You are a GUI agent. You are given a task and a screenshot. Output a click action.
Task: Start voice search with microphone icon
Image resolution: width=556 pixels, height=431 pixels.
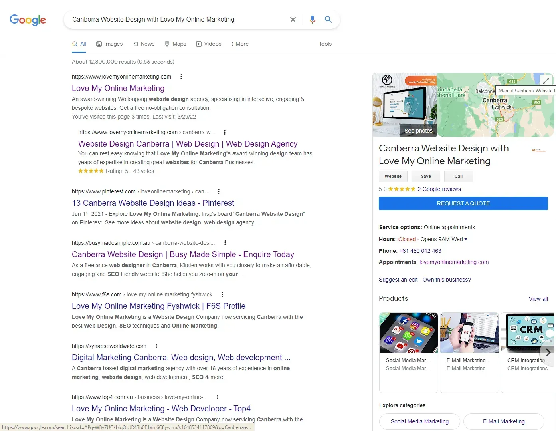(x=313, y=20)
